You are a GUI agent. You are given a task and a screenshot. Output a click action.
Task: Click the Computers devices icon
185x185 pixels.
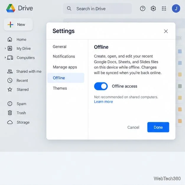(10, 58)
